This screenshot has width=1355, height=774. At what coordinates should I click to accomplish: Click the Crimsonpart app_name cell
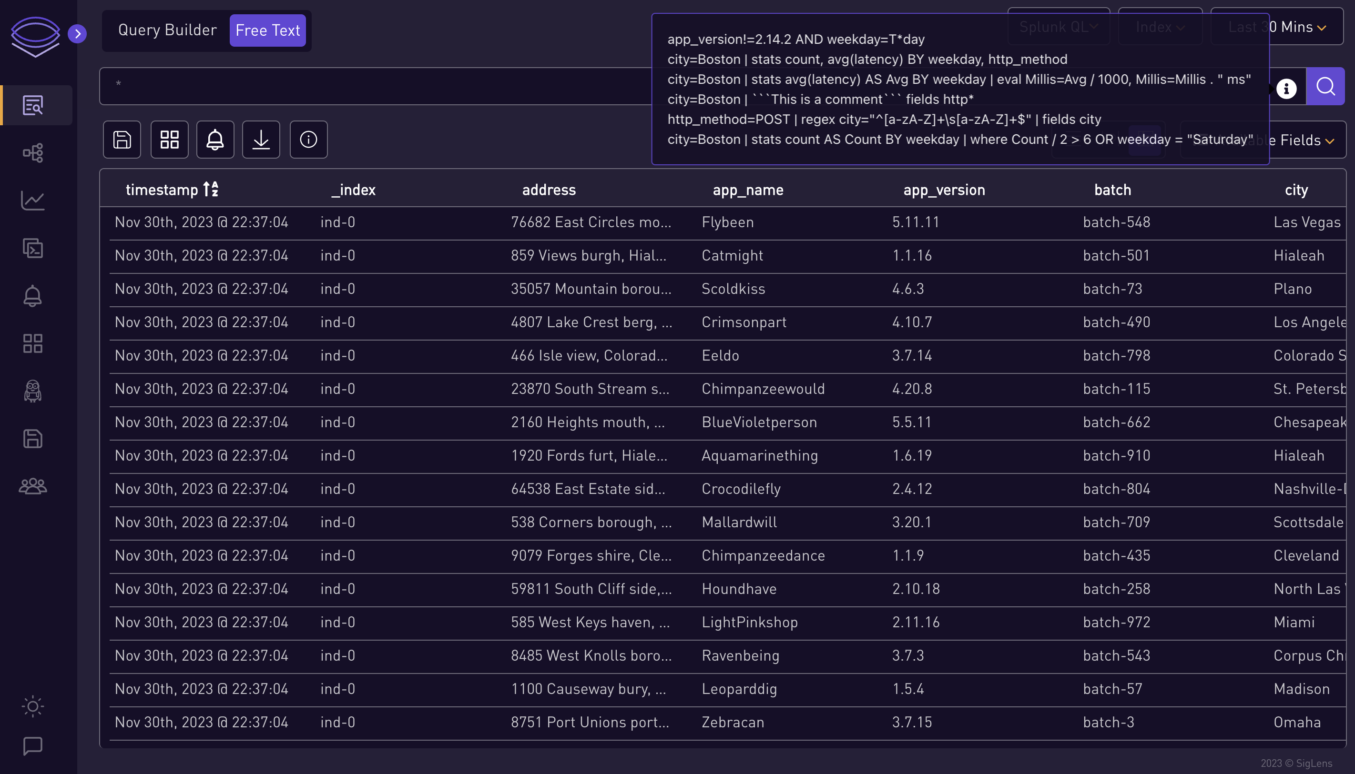pyautogui.click(x=744, y=322)
